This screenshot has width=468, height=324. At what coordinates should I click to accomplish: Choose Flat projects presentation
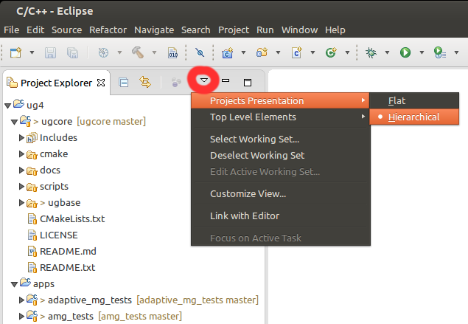[414, 100]
